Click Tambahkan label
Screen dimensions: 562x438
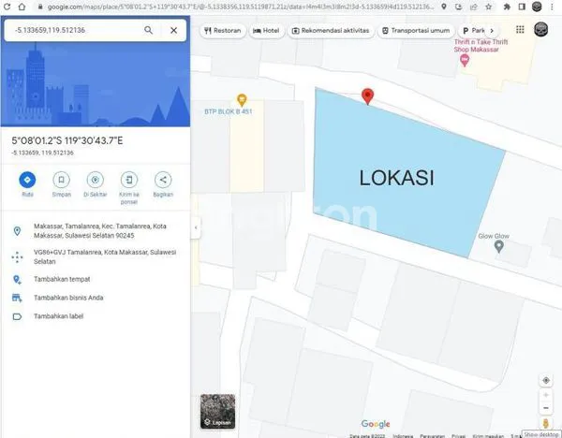96,316
